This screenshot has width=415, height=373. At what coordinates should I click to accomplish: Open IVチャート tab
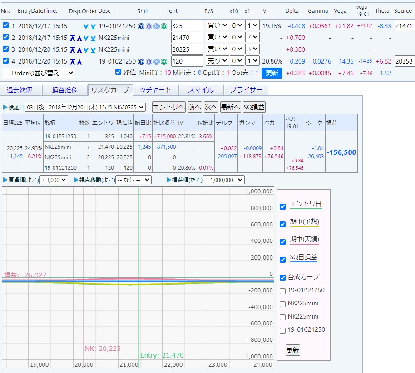click(156, 90)
